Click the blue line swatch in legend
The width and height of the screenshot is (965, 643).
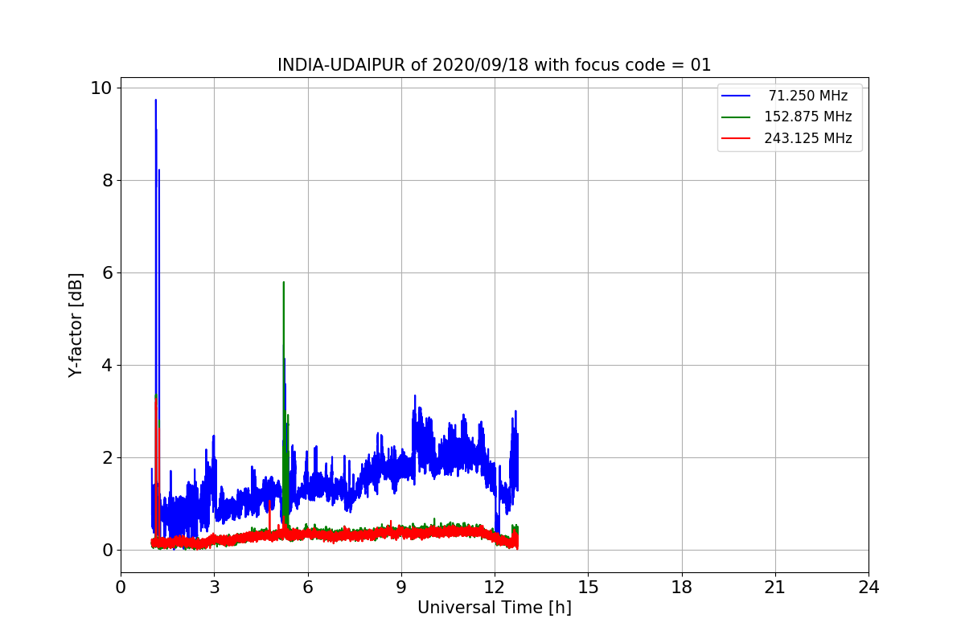736,96
